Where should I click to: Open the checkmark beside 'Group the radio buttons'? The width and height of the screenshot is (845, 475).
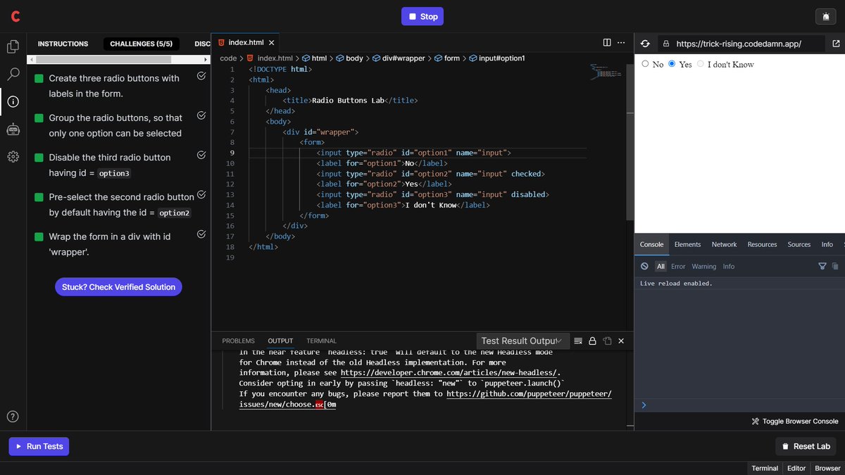[x=201, y=115]
